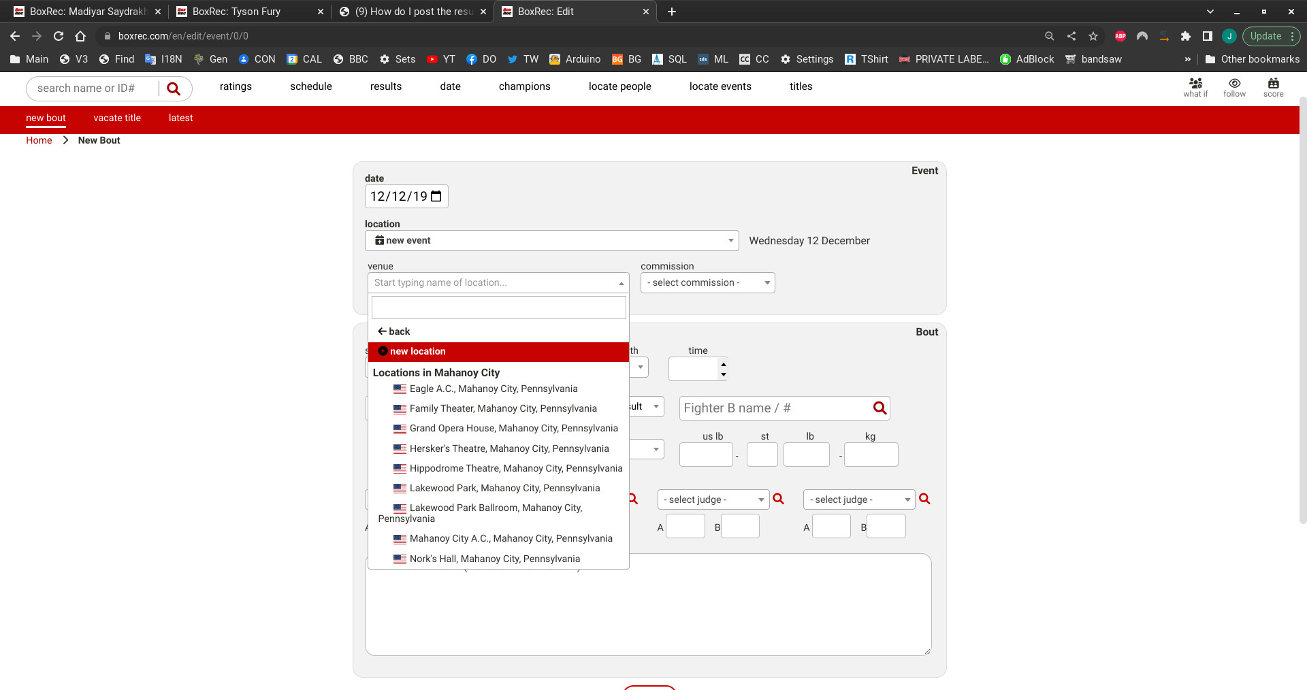The height and width of the screenshot is (690, 1307).
Task: Click search icon next to third judge
Action: point(924,499)
